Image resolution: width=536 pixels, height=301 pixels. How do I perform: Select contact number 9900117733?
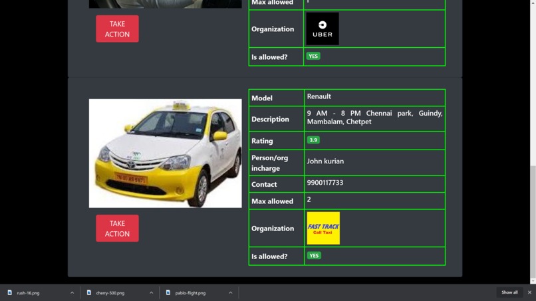325,183
